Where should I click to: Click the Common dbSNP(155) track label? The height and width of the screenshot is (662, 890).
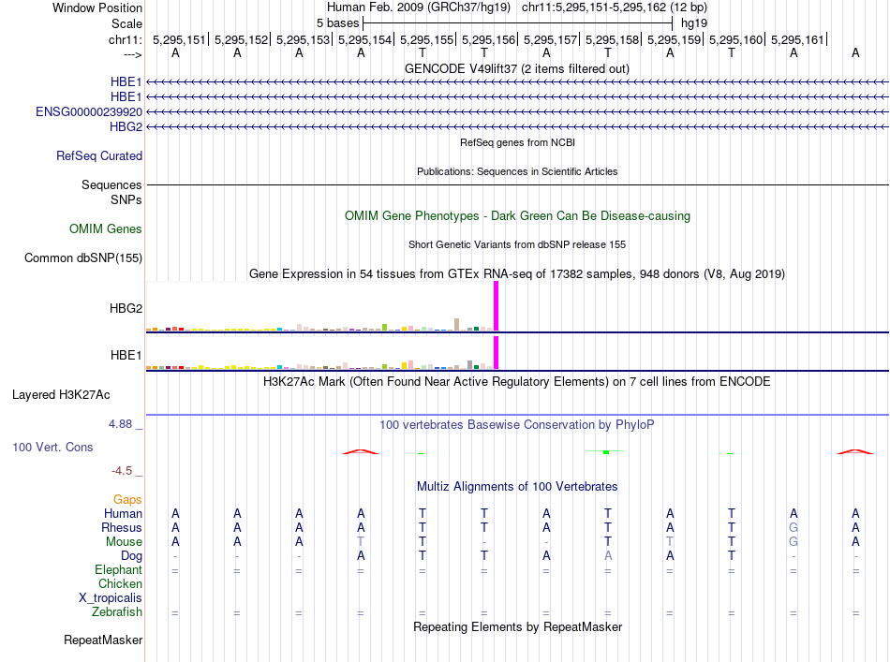pyautogui.click(x=82, y=258)
